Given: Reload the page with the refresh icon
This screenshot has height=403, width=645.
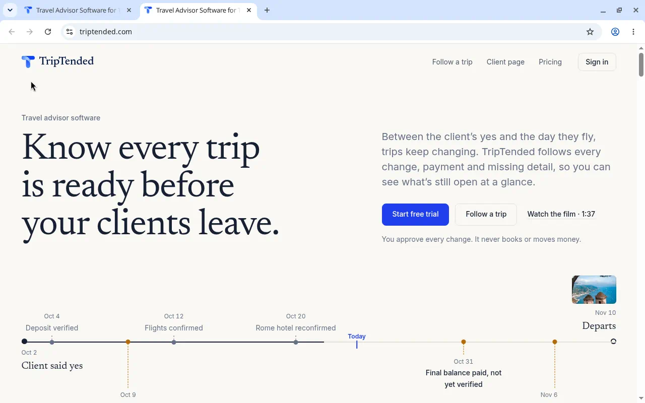Looking at the screenshot, I should [48, 32].
